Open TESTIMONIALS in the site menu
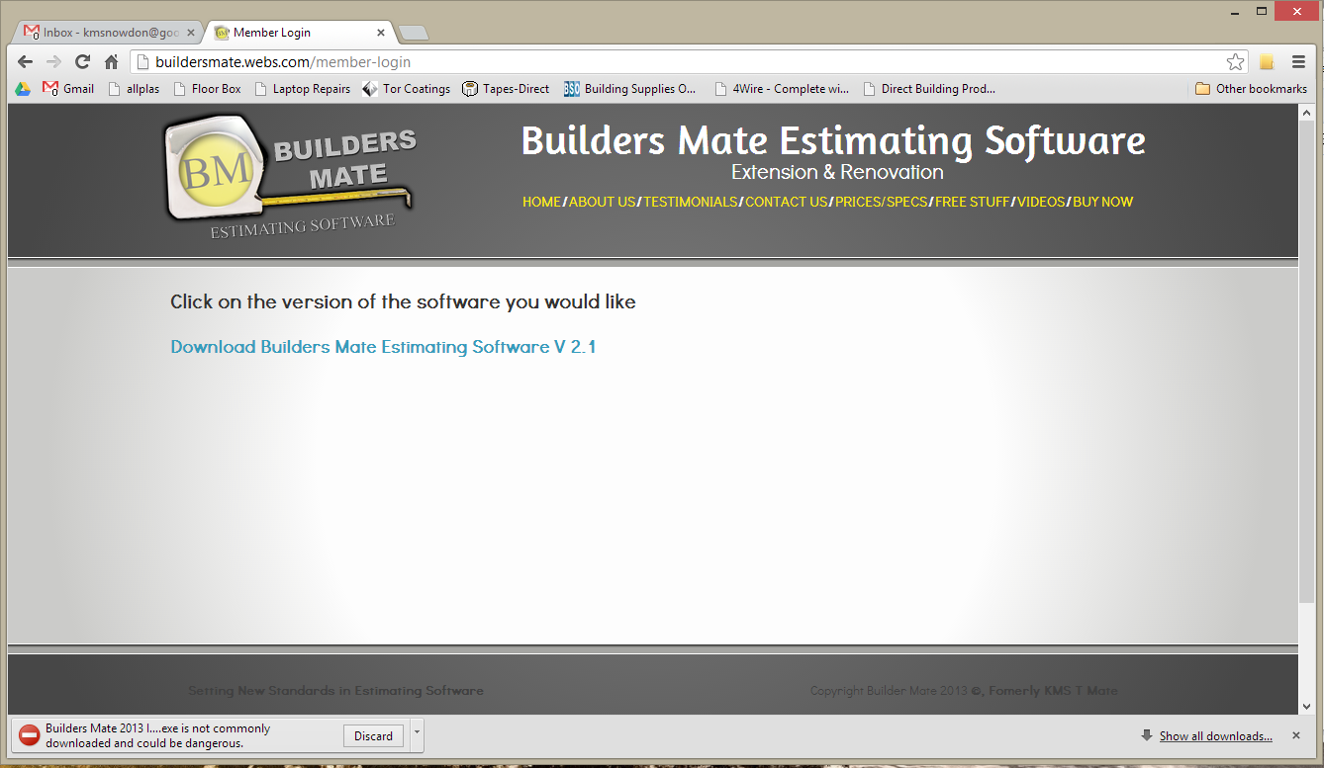1324x768 pixels. coord(690,202)
